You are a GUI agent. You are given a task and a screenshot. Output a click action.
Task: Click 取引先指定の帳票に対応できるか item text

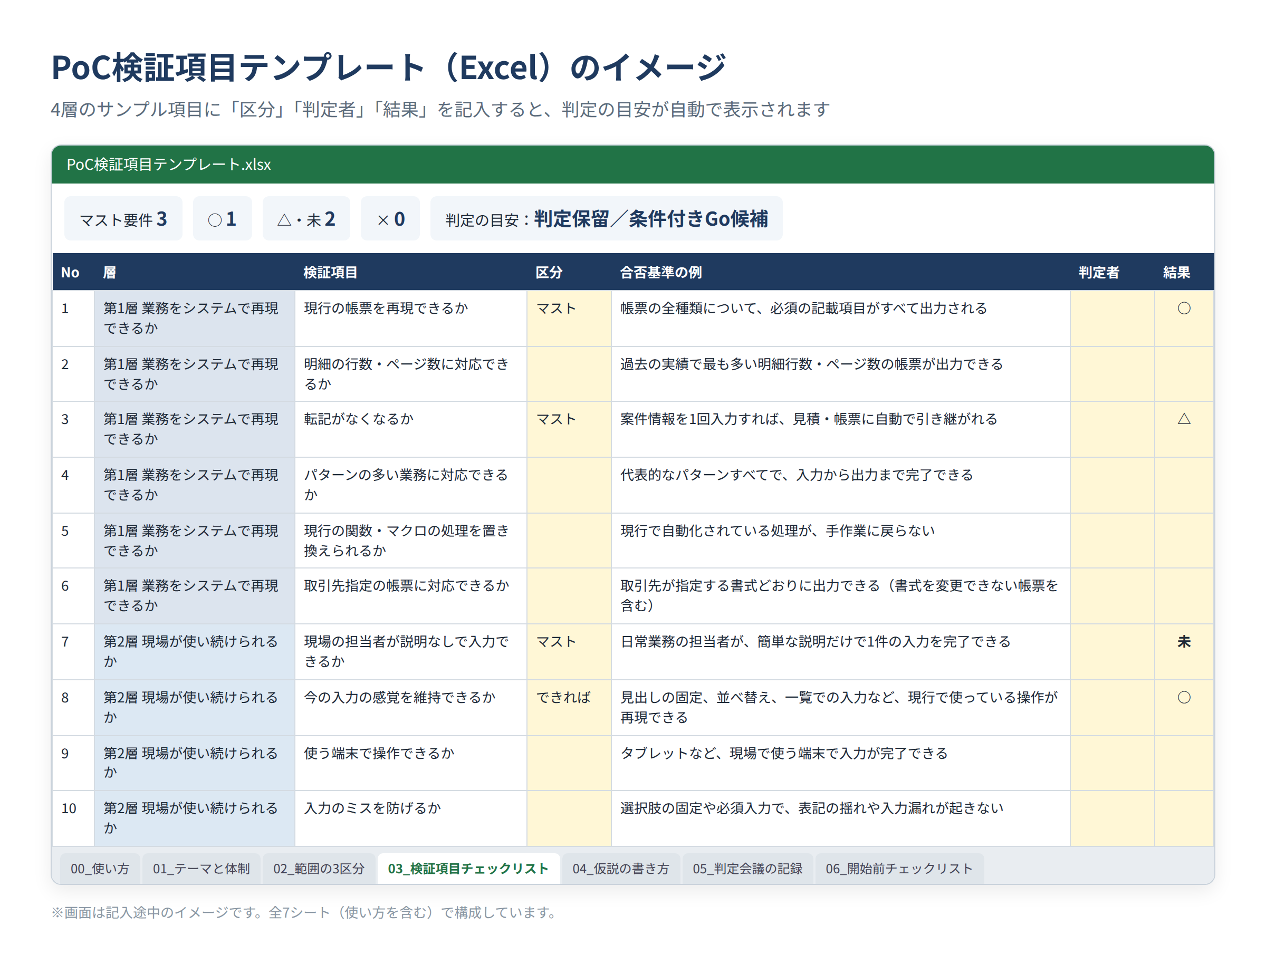click(x=406, y=585)
